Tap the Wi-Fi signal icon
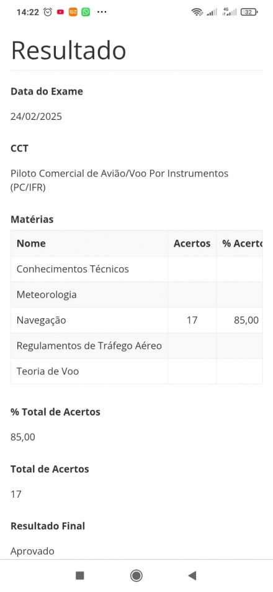 197,12
